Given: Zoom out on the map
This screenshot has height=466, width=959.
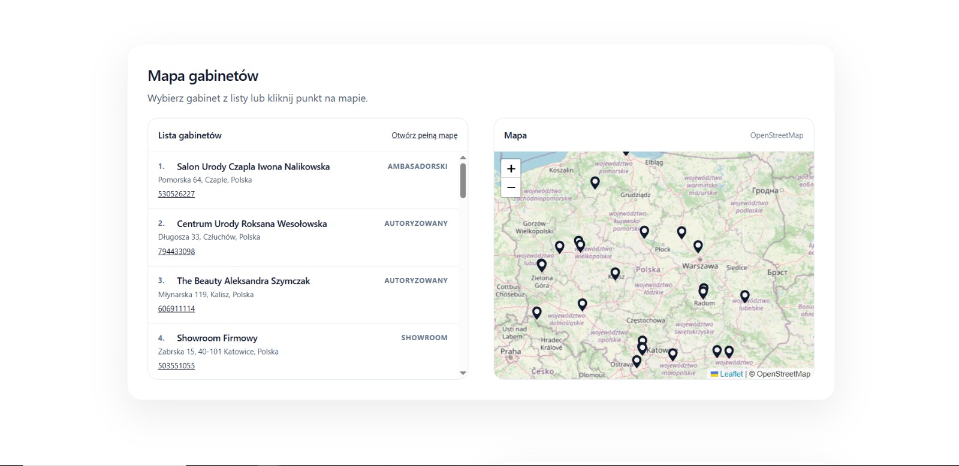Looking at the screenshot, I should point(511,187).
